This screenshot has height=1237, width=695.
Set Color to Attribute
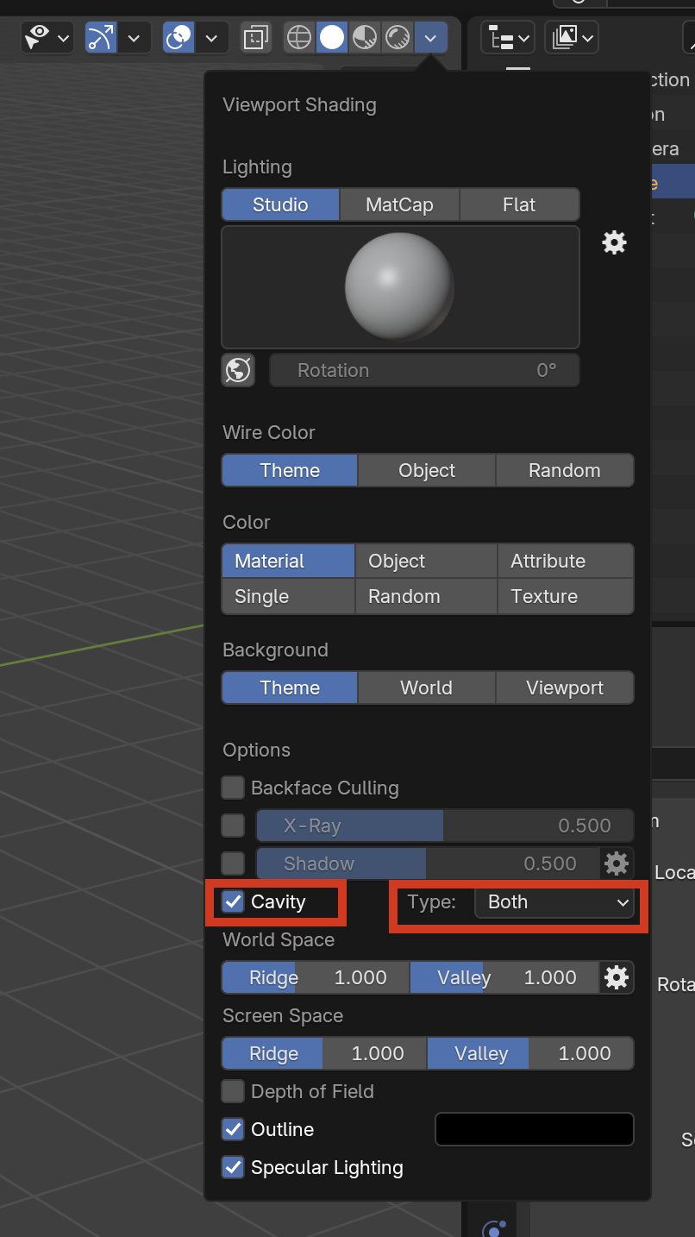pos(566,561)
